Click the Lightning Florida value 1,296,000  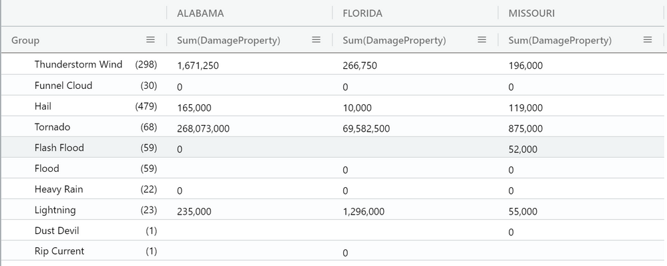(363, 211)
